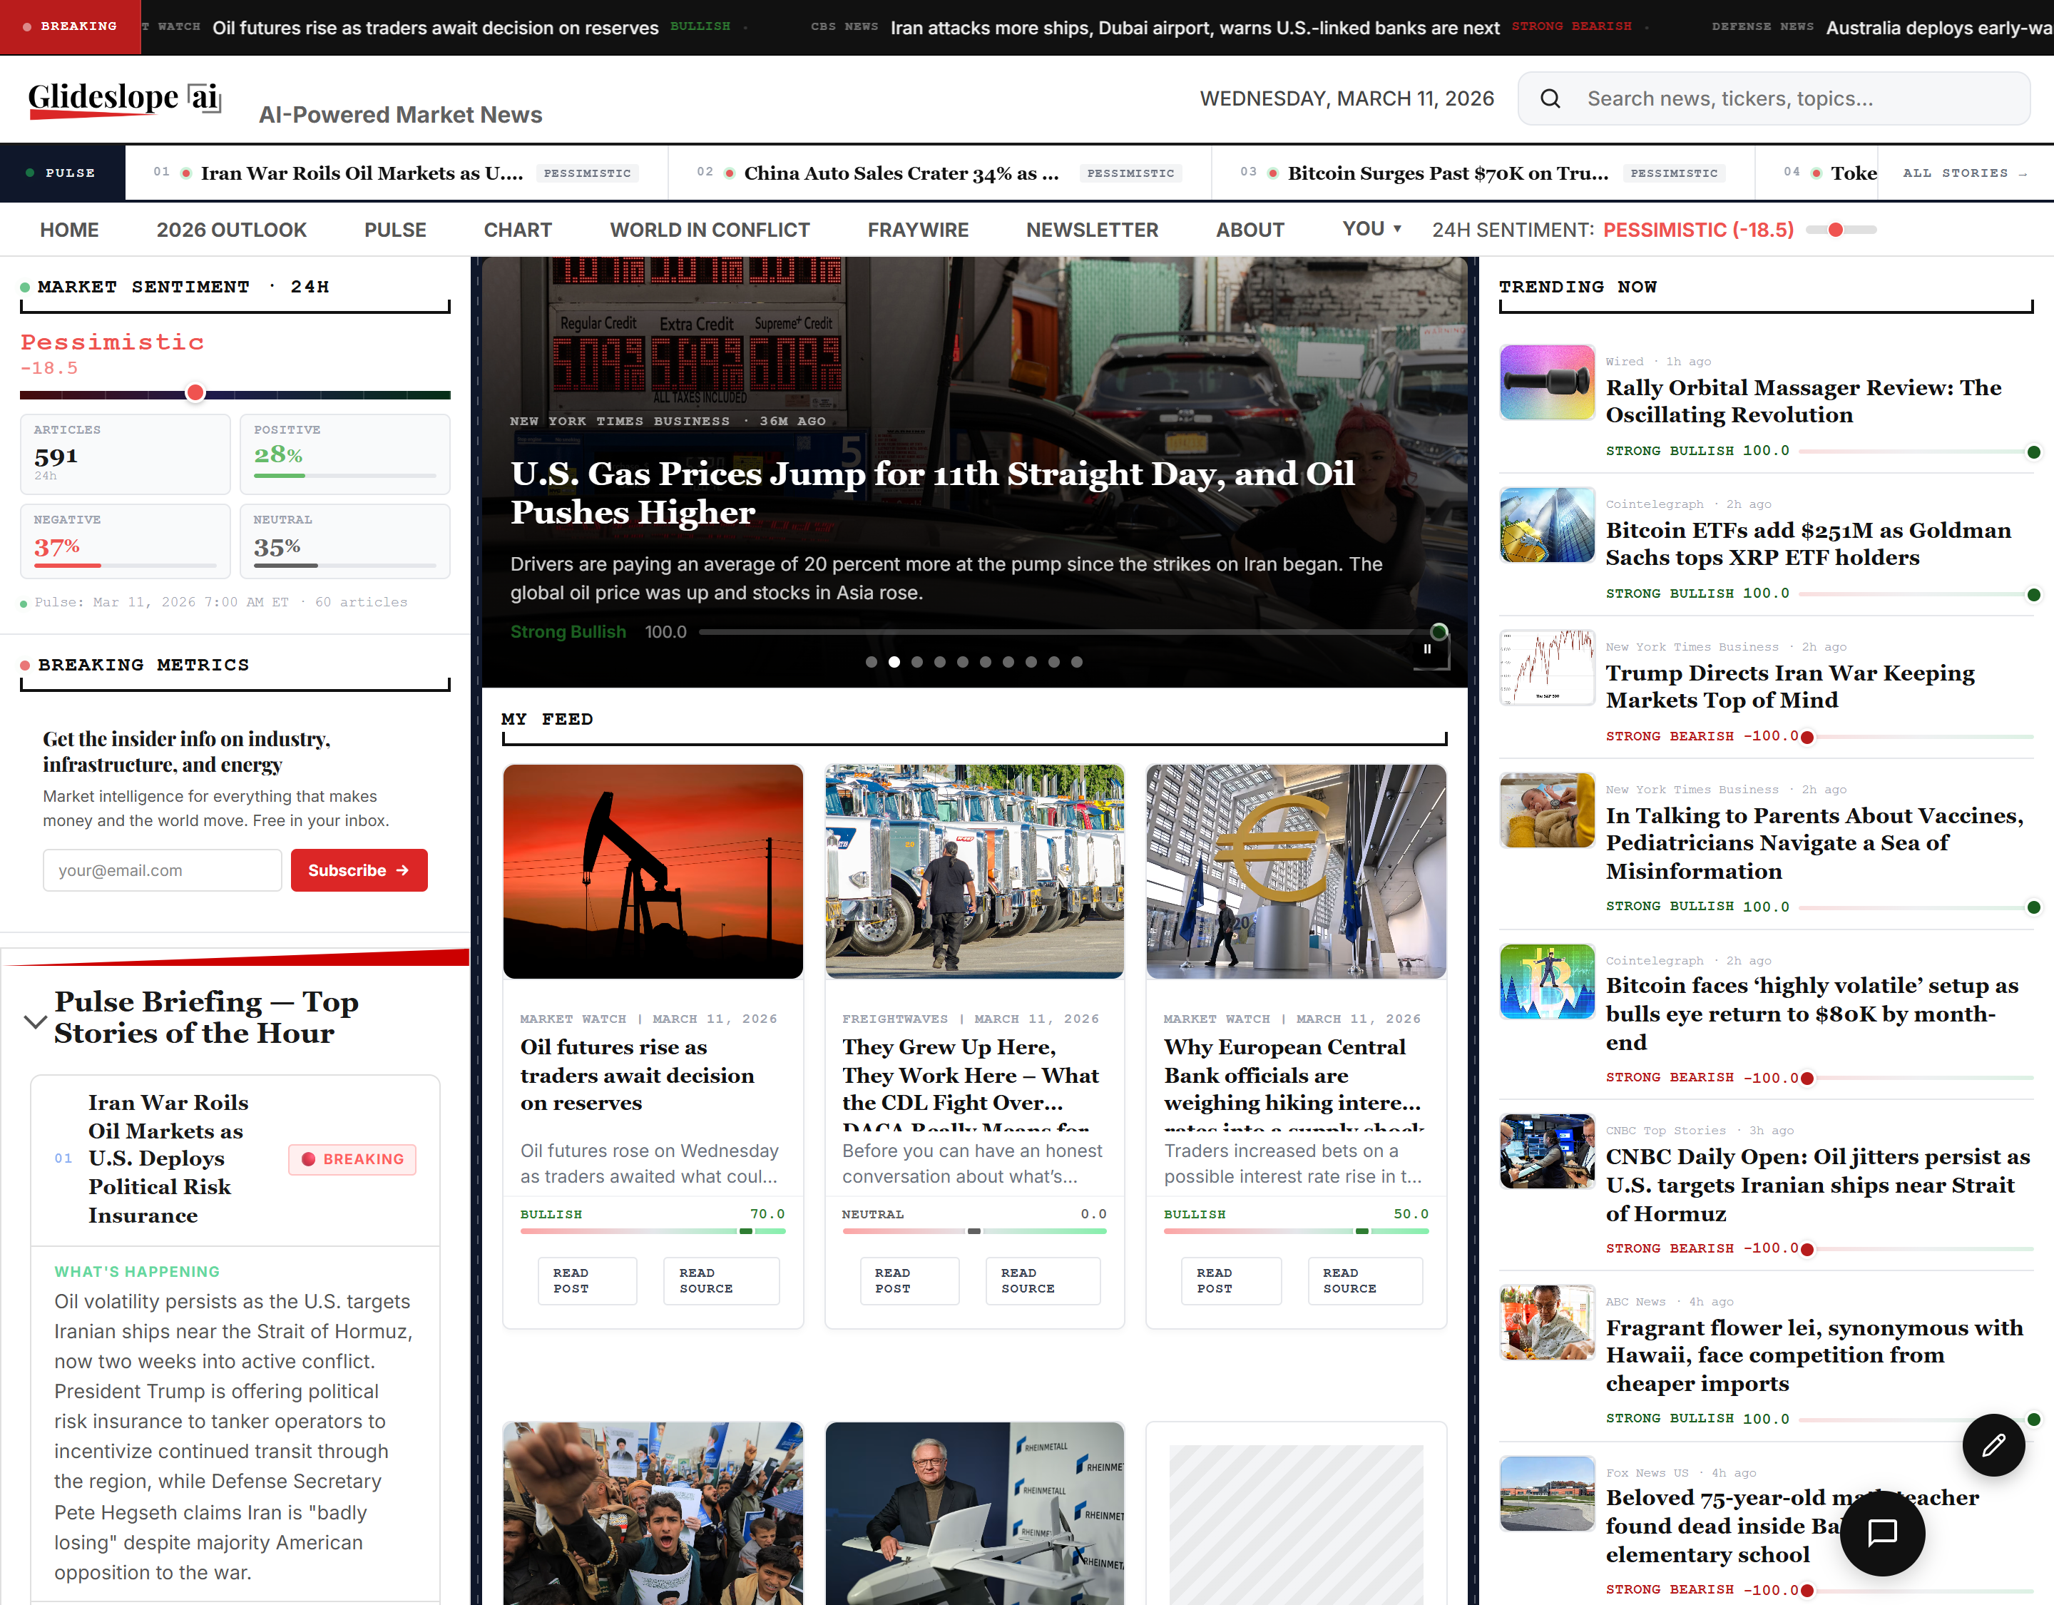Screen dimensions: 2054x1605
Task: Pause the hero carousel
Action: tap(1426, 648)
